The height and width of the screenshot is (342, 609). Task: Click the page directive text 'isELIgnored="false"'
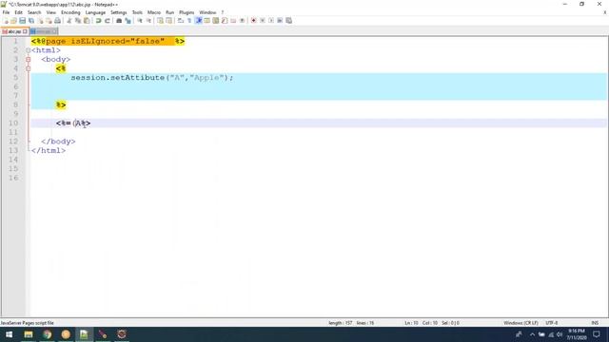coord(118,41)
